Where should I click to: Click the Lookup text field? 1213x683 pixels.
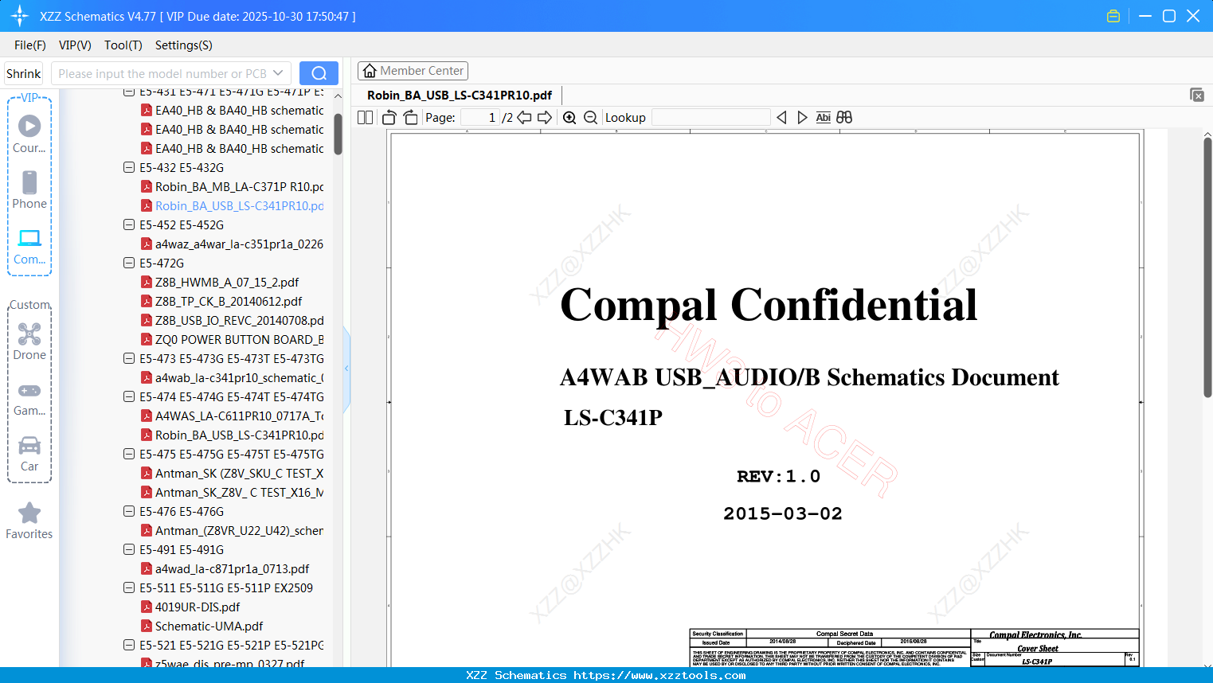[x=711, y=117]
